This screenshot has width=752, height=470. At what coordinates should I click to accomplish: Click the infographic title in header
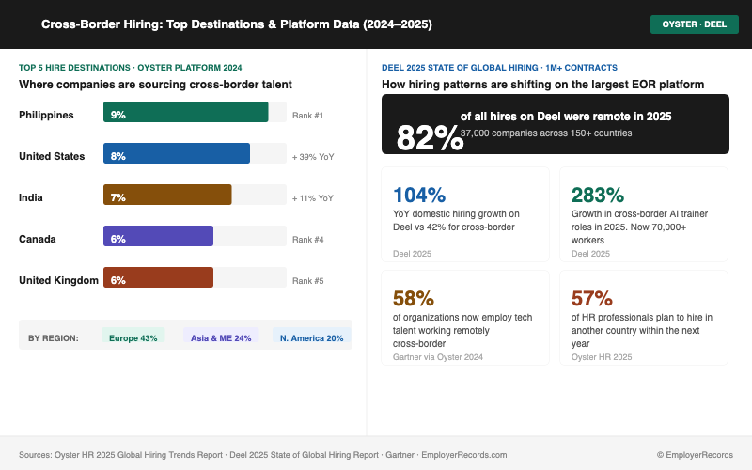click(237, 24)
